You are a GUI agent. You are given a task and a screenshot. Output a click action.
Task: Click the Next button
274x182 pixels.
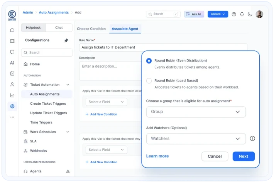244,156
